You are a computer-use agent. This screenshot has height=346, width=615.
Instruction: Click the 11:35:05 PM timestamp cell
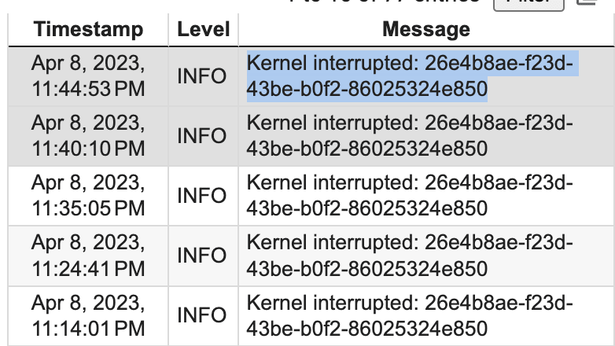(88, 196)
